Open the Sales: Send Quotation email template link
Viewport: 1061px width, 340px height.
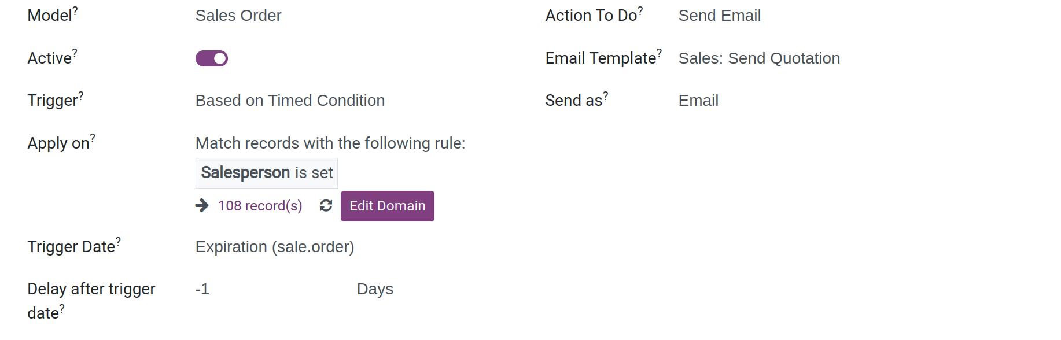[x=759, y=58]
